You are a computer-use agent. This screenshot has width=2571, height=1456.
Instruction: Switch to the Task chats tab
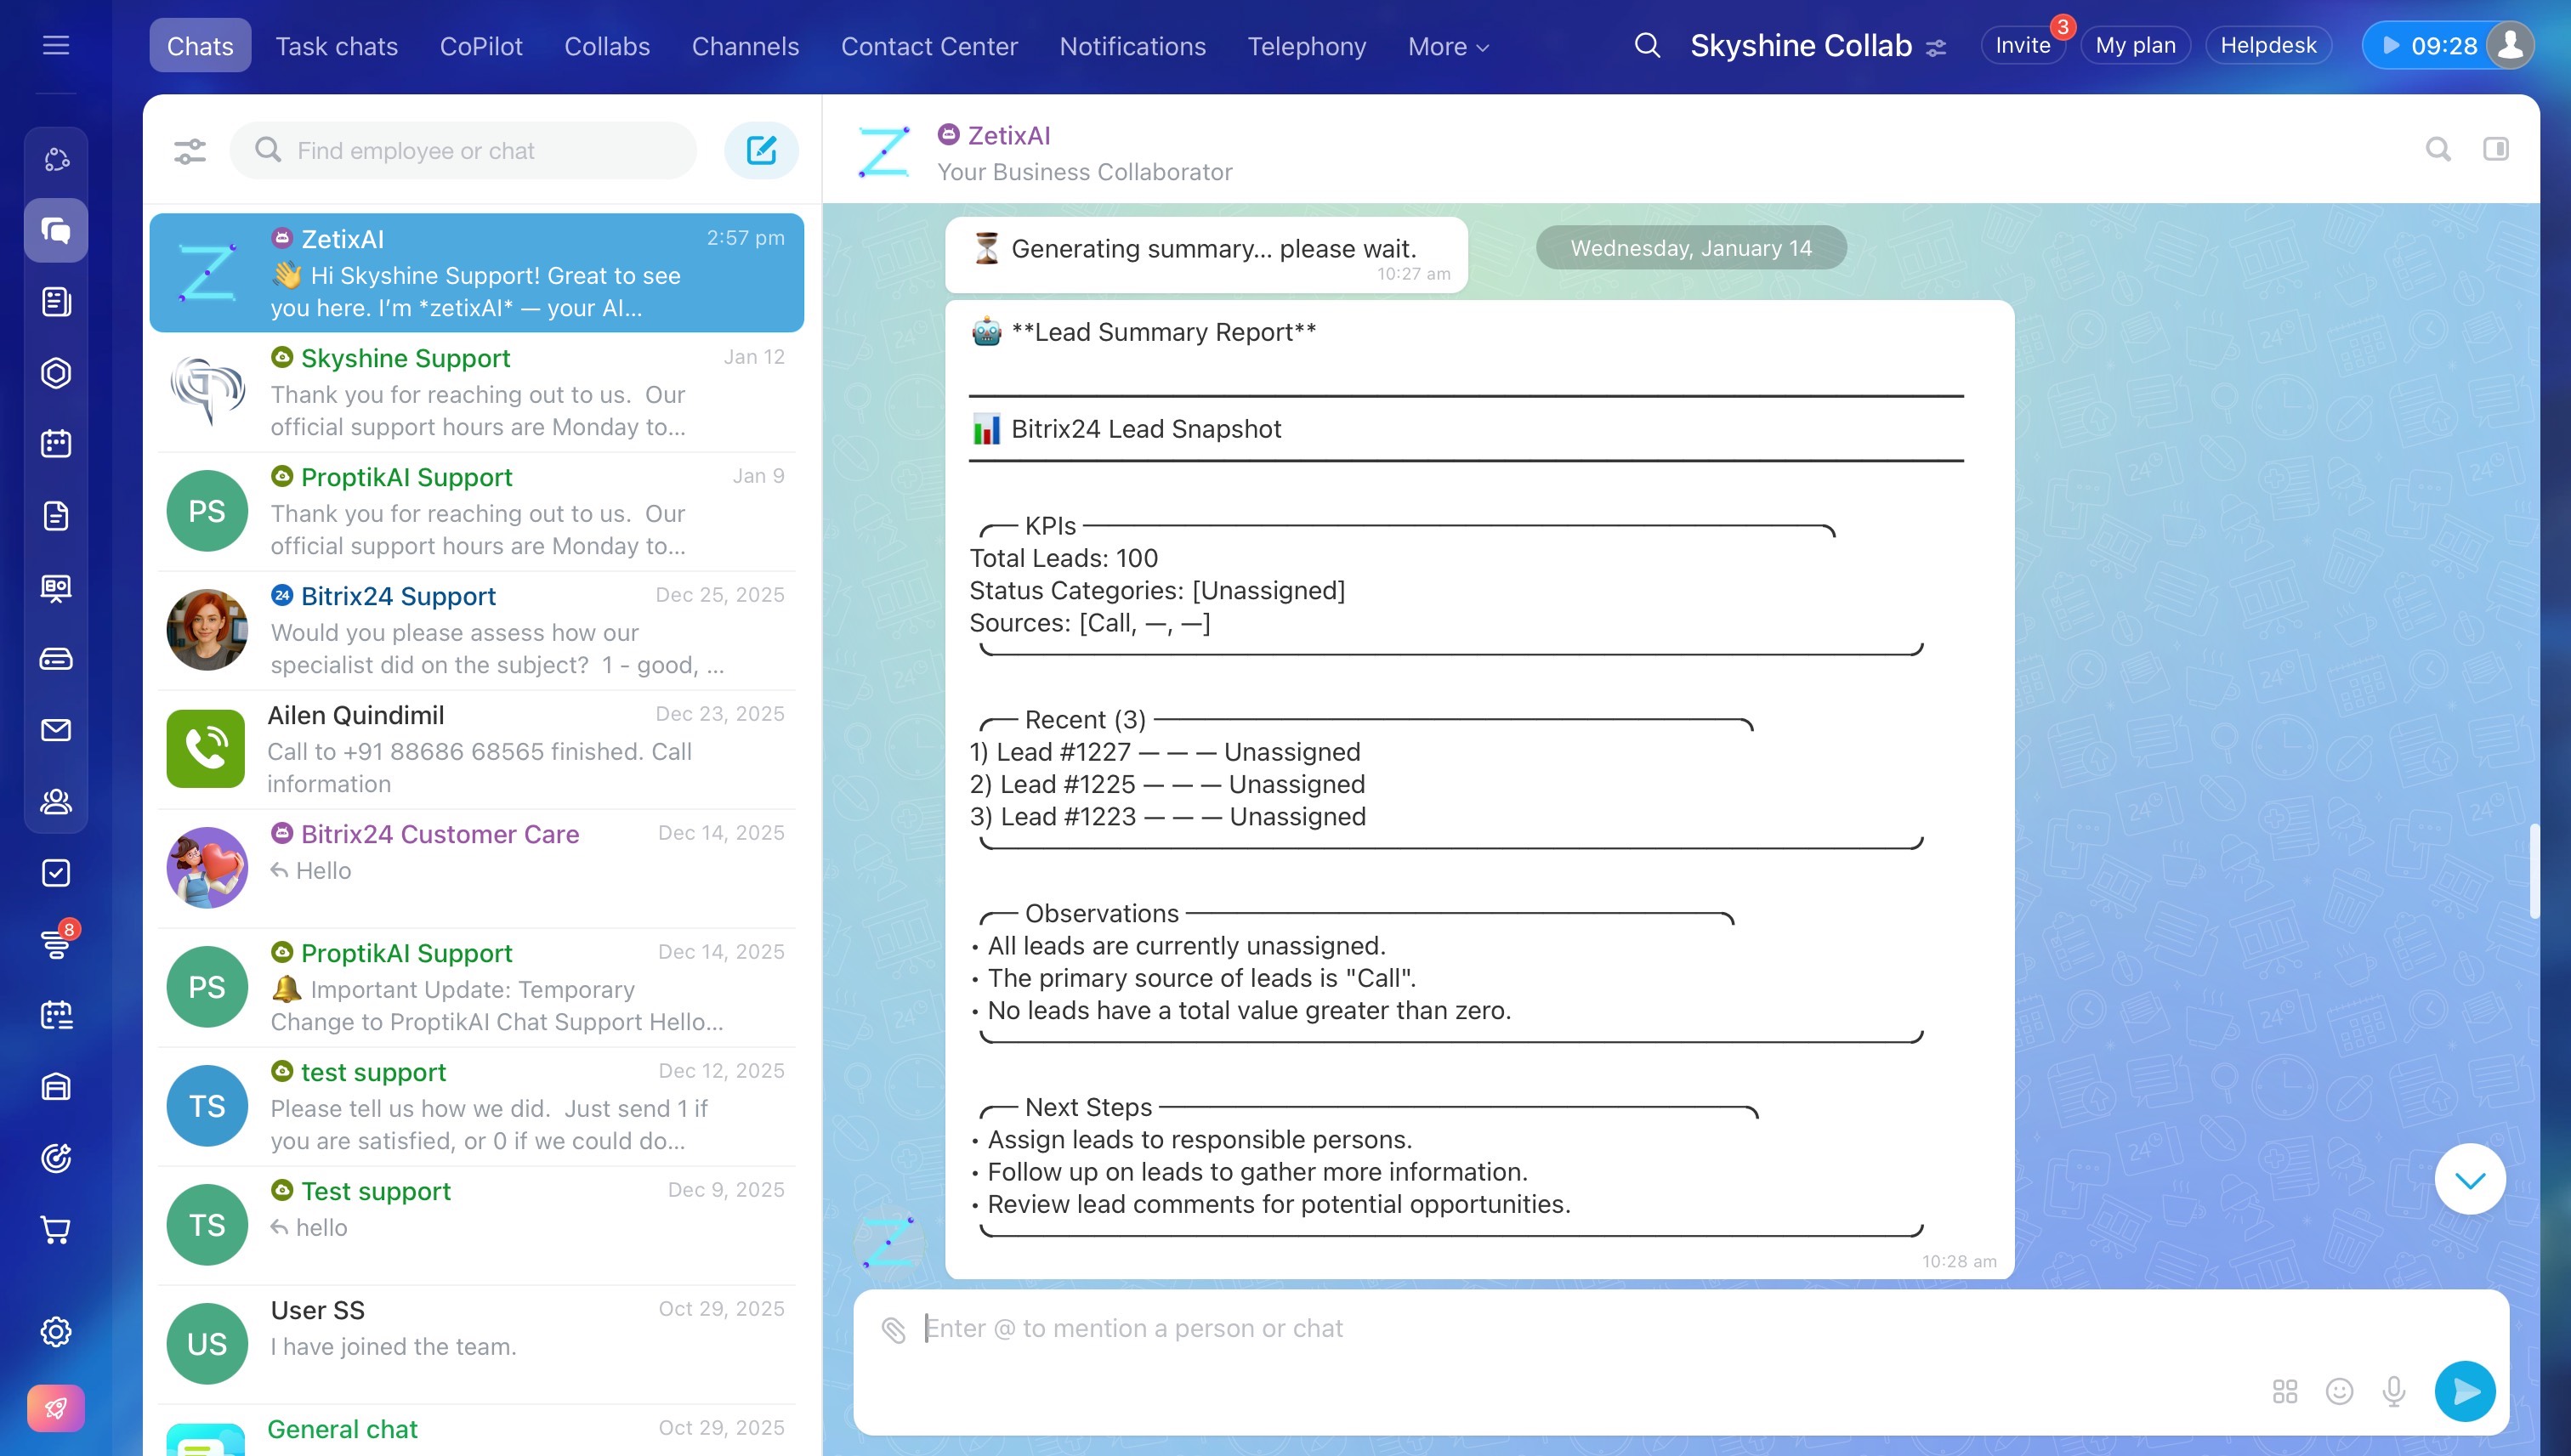click(x=336, y=46)
